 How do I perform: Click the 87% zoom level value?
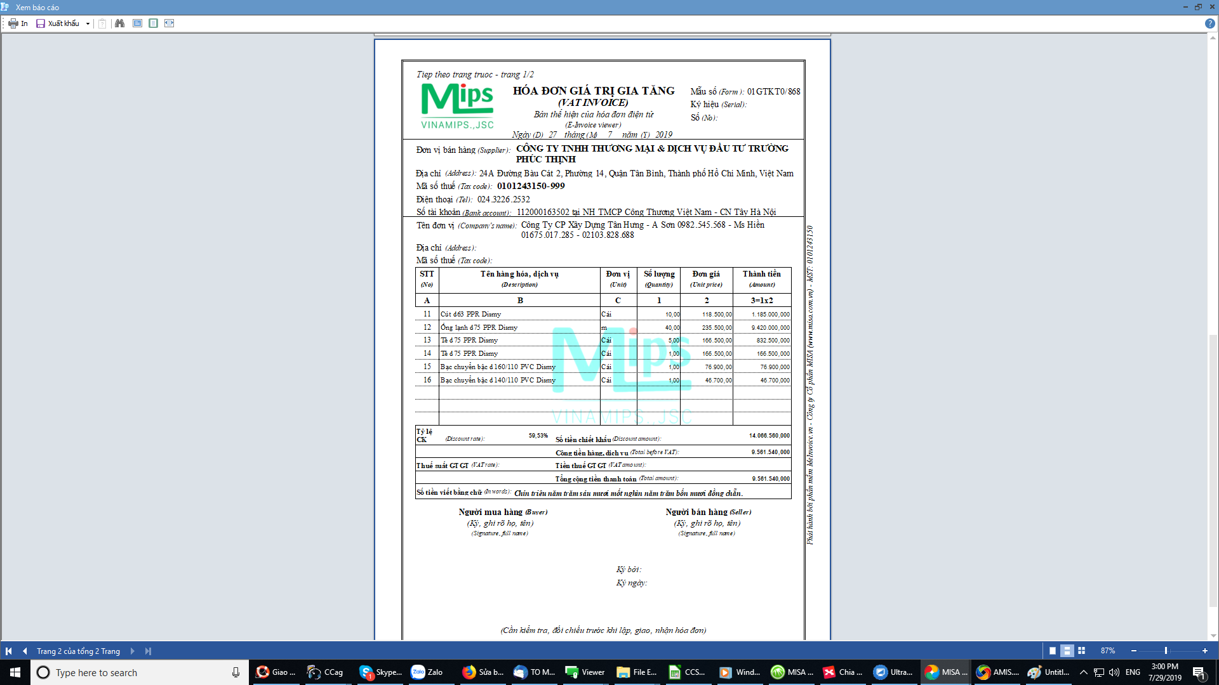click(x=1108, y=651)
